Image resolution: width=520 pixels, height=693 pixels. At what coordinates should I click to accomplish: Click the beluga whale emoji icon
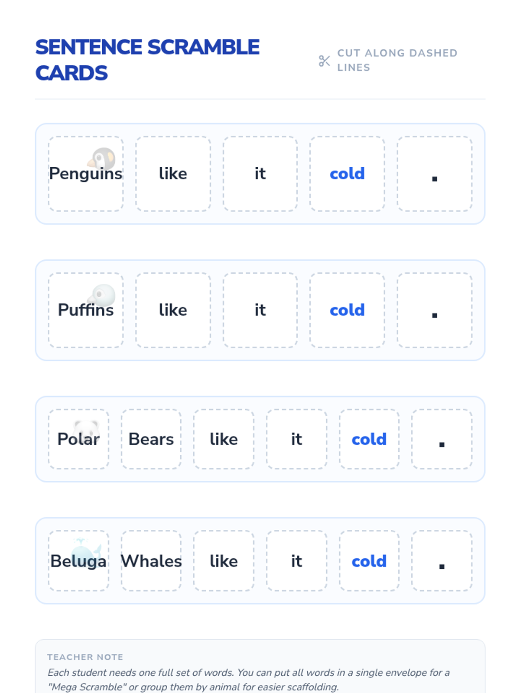click(x=88, y=550)
